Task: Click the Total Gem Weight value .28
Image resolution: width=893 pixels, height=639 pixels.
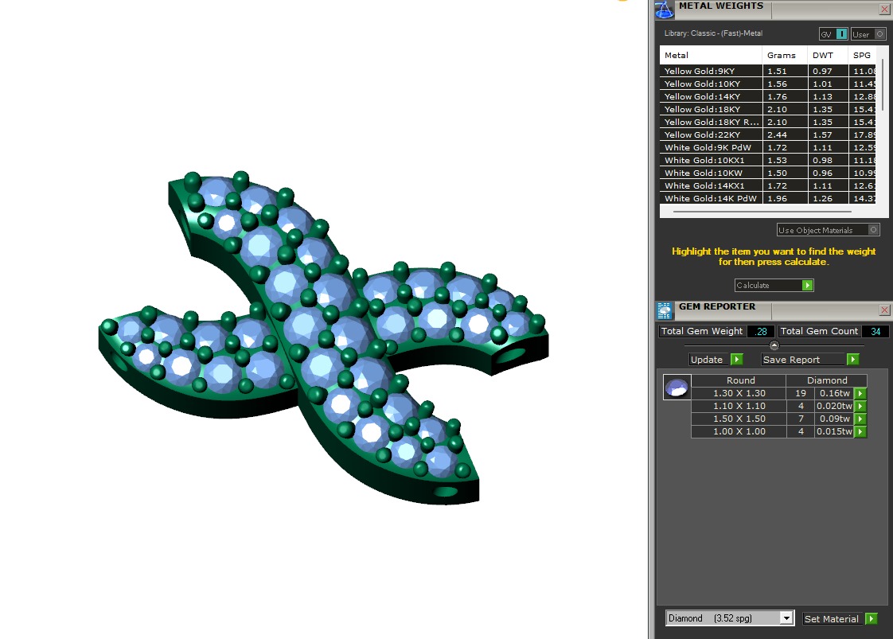Action: (761, 332)
